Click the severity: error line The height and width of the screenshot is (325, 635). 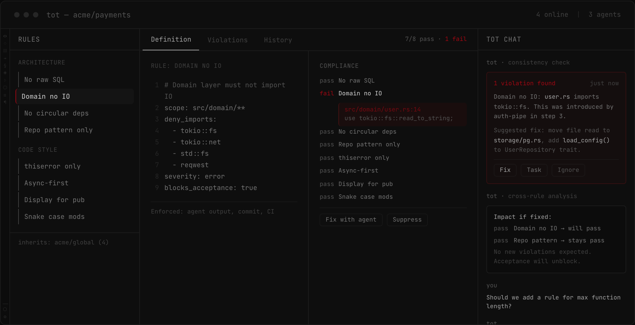194,176
